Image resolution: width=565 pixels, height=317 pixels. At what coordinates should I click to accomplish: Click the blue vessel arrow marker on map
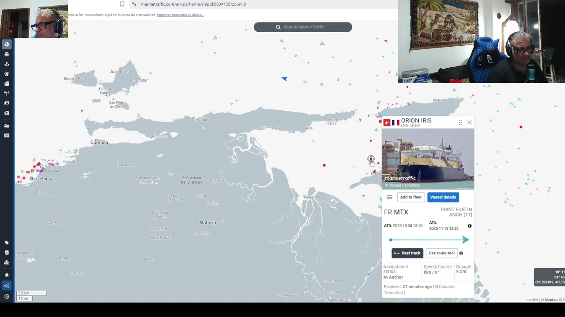(x=284, y=79)
